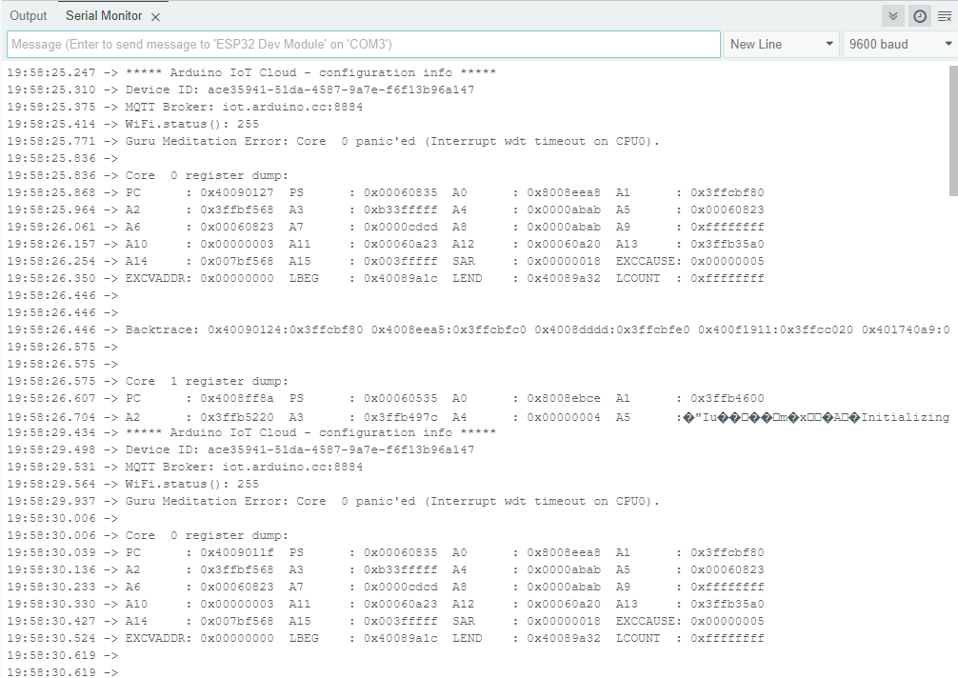Open the New Line line-ending dropdown

coord(781,43)
